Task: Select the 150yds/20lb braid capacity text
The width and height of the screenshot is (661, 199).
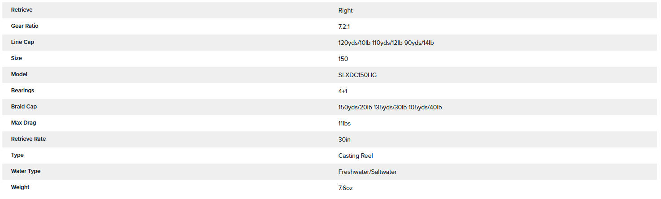Action: point(355,107)
